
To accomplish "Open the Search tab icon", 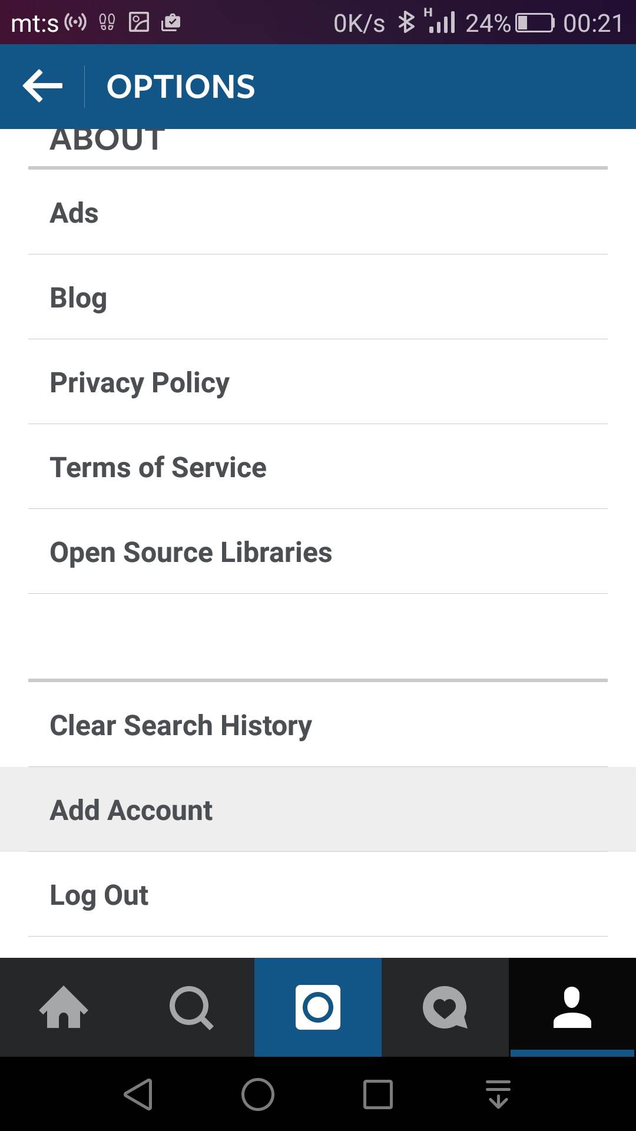I will pos(191,1007).
